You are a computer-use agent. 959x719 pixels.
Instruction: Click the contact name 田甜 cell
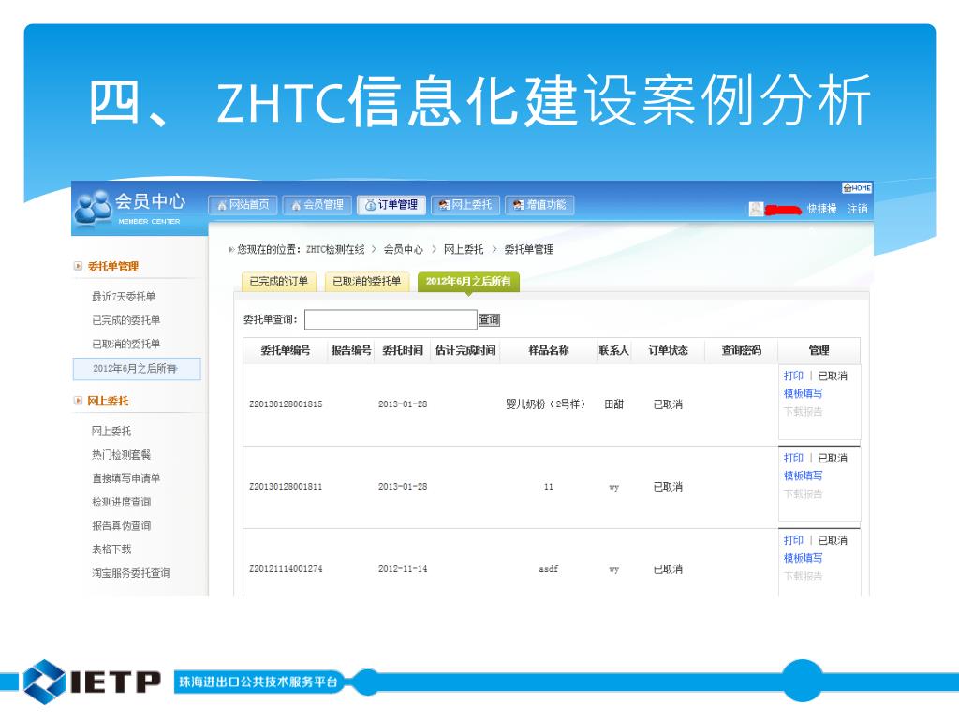click(x=614, y=404)
